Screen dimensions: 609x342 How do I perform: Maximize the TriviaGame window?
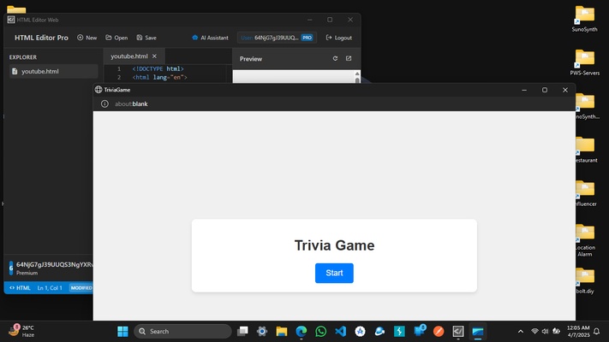coord(545,90)
